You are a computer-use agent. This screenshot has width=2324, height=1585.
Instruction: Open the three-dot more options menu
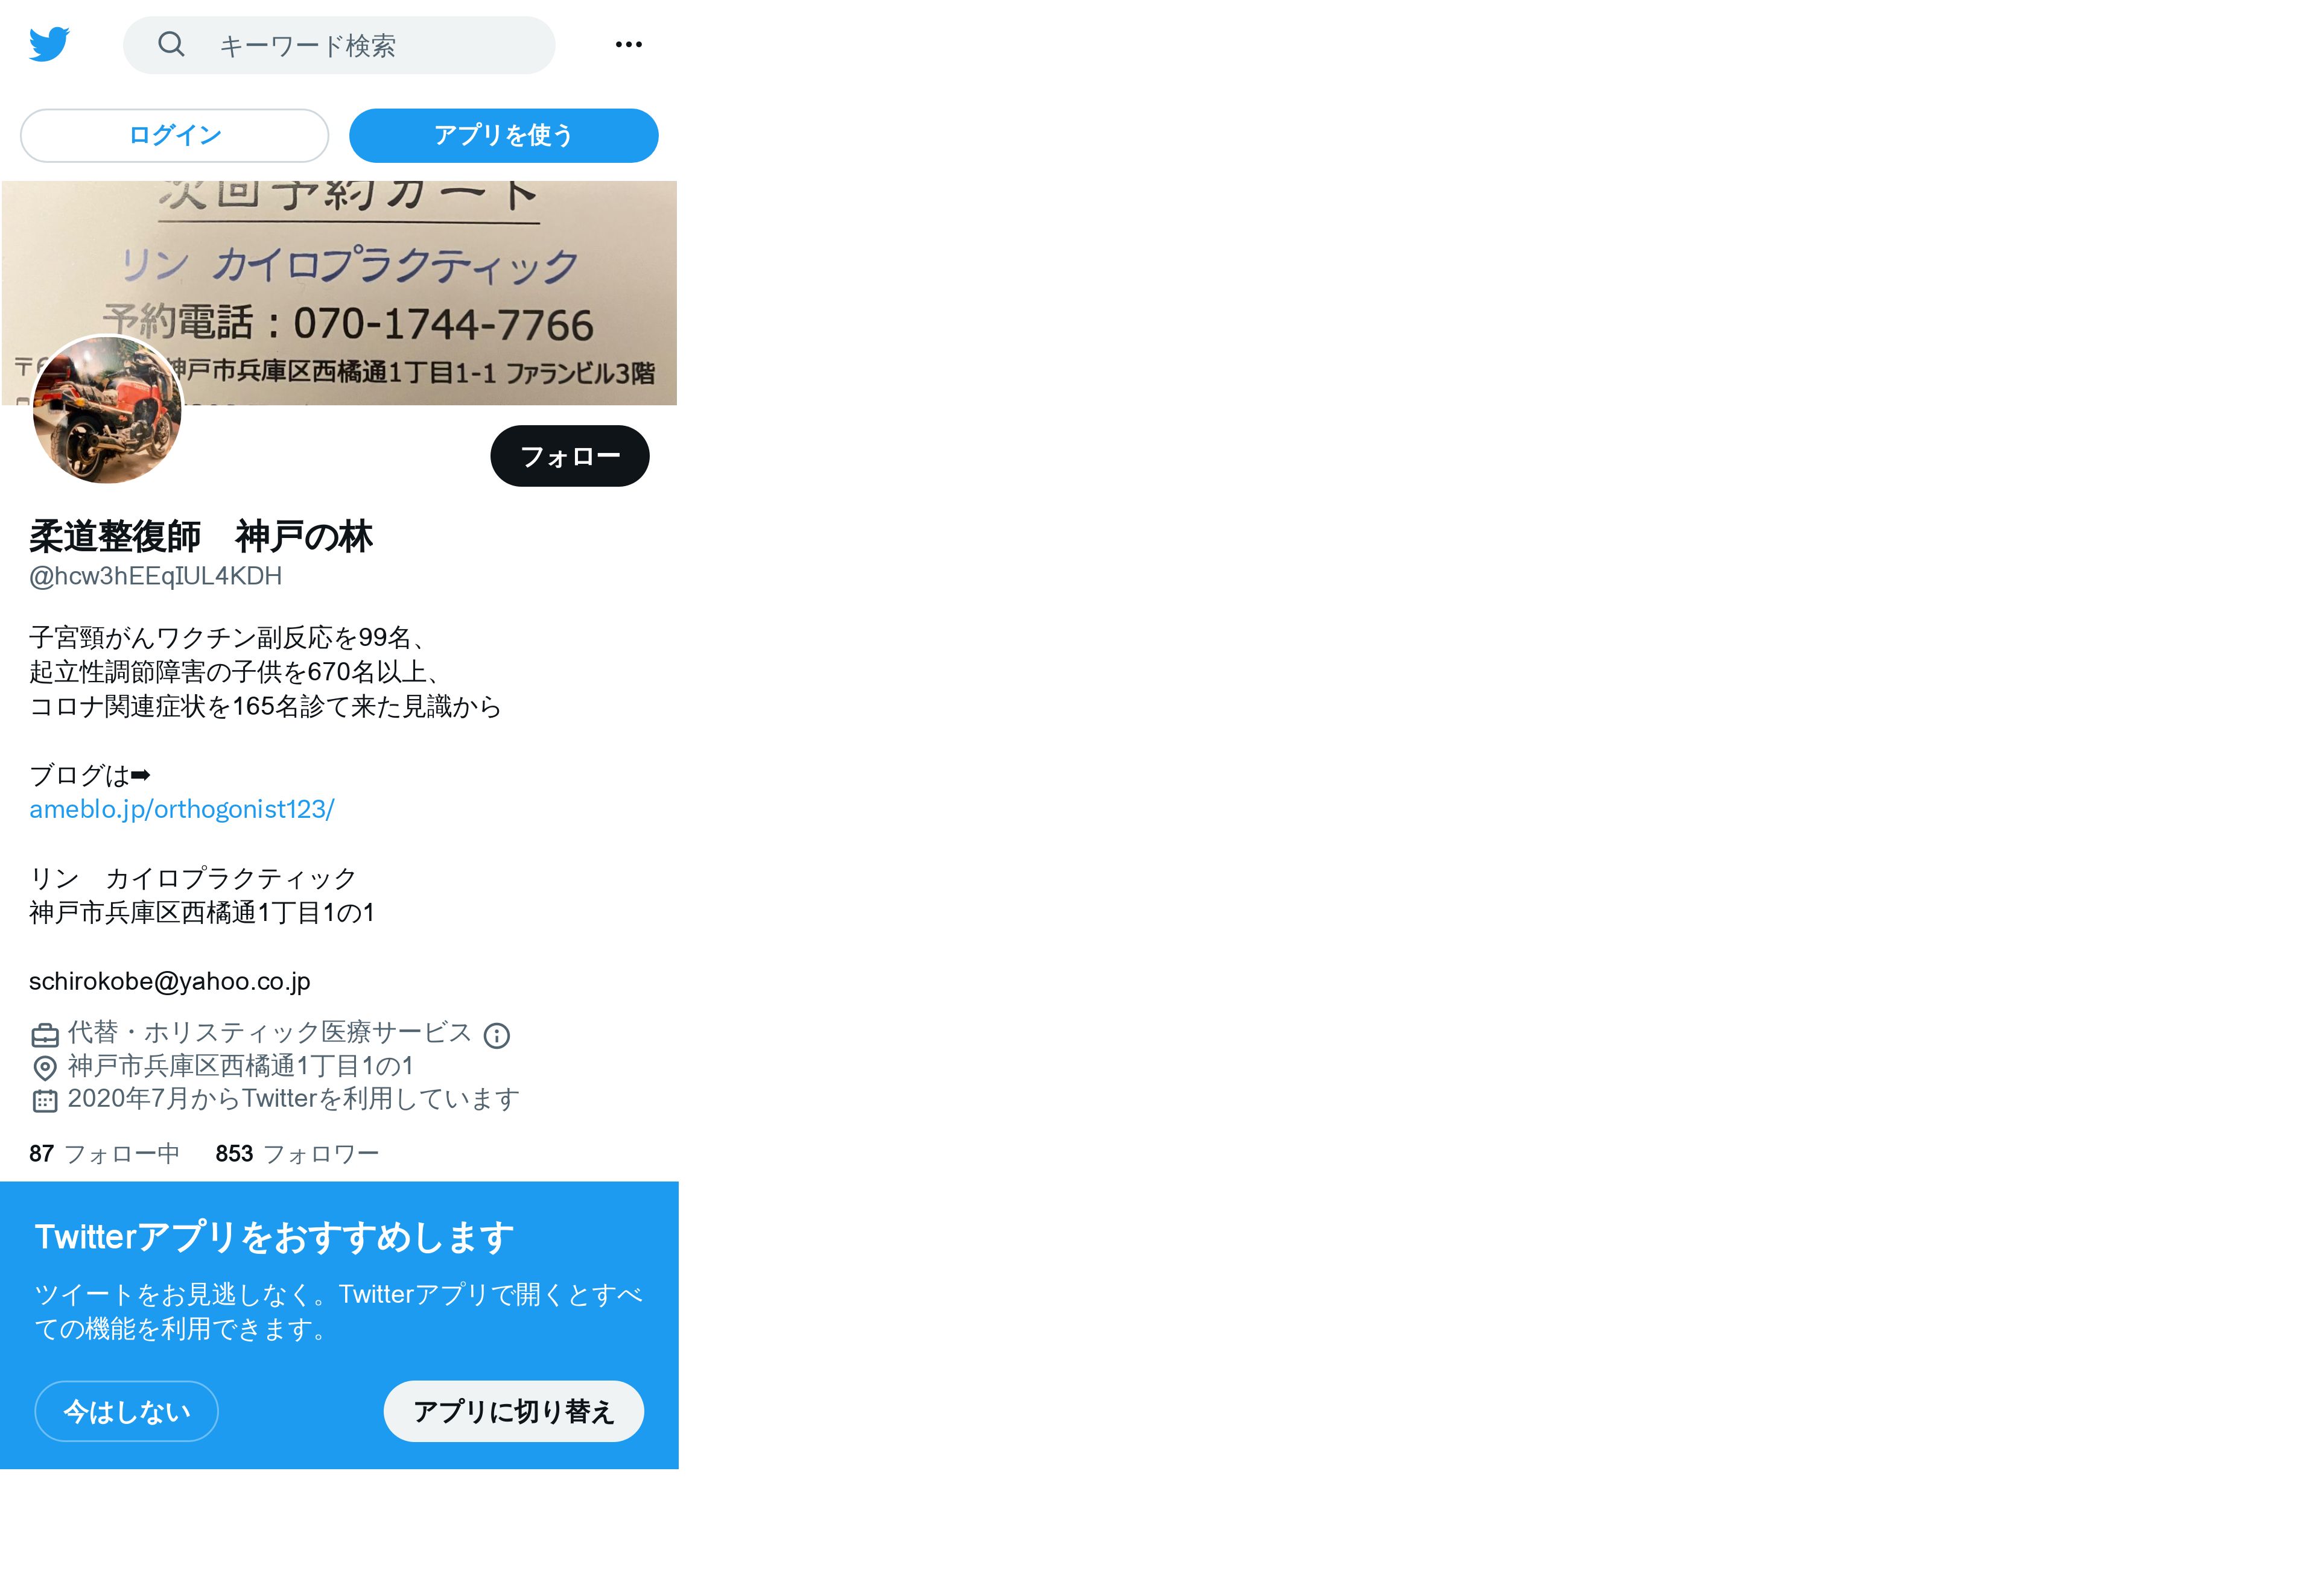628,44
